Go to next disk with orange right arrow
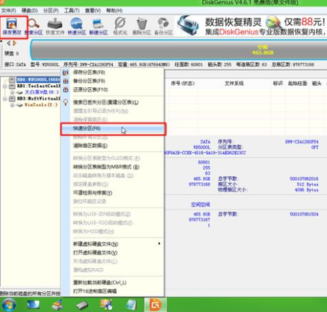The height and width of the screenshot is (312, 327). 14,43
